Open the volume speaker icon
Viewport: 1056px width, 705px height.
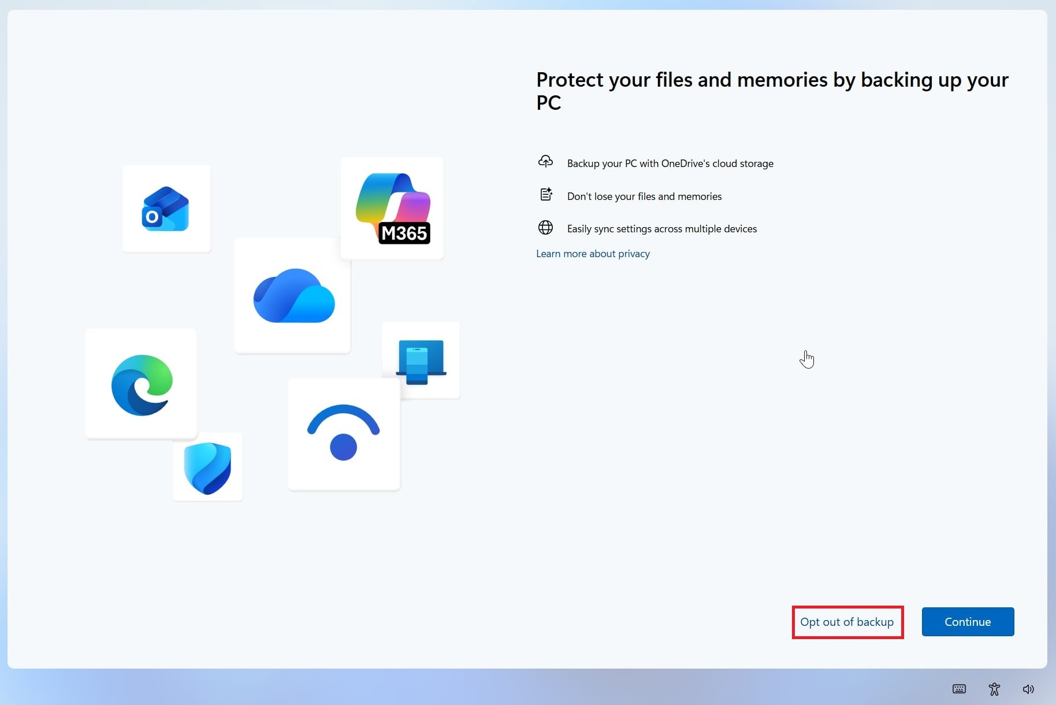1028,689
